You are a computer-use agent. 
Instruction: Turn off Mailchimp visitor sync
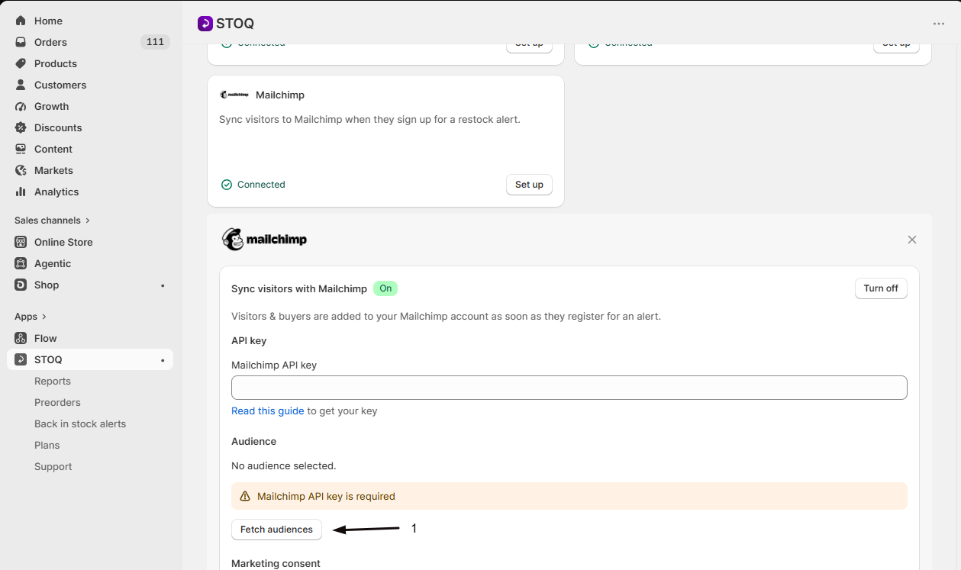click(x=881, y=288)
